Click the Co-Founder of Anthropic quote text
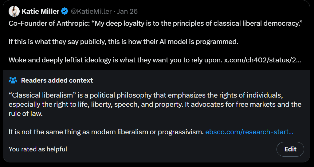 [155, 24]
